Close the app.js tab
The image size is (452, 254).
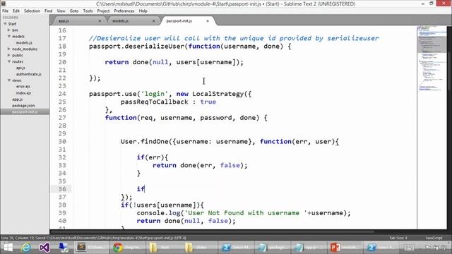coord(100,21)
